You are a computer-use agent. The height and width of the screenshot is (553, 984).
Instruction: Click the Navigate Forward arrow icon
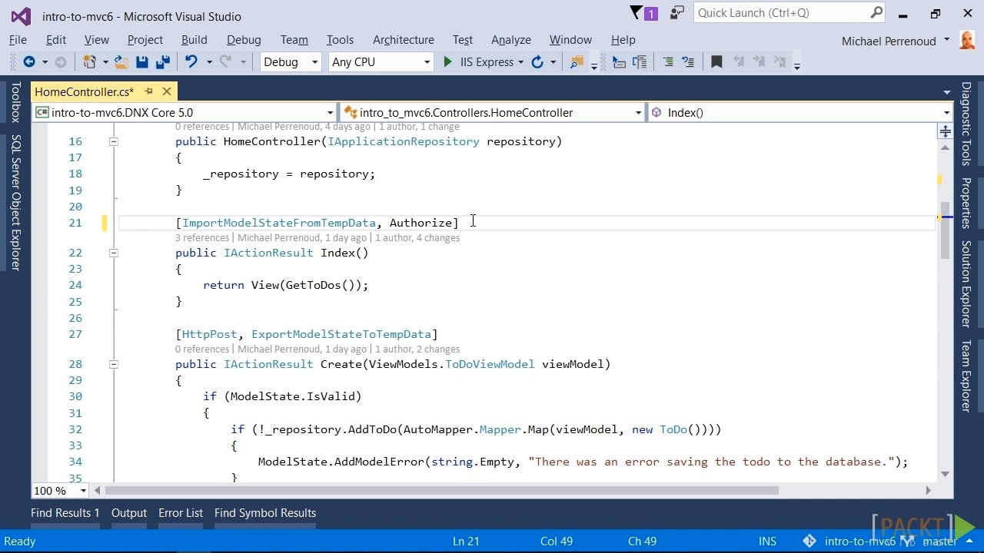tap(61, 62)
